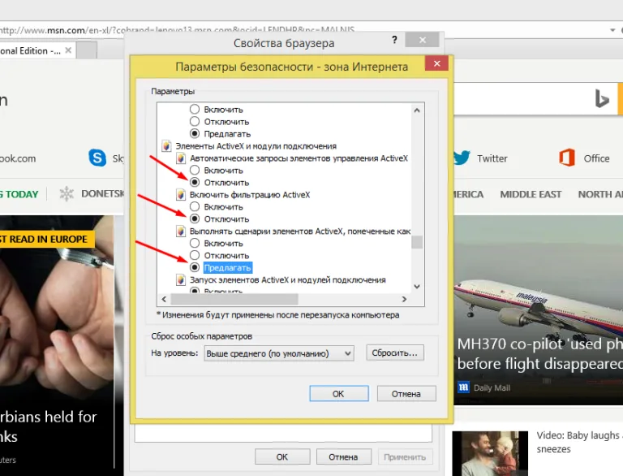Viewport: 623px width, 476px height.
Task: Click Отмена in Свойства браузера window
Action: click(343, 457)
